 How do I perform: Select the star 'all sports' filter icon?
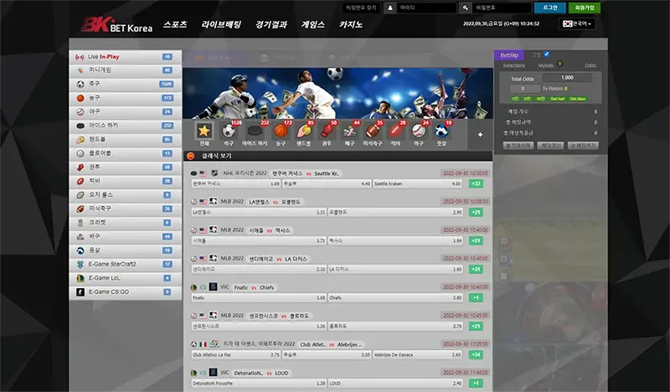pyautogui.click(x=204, y=131)
